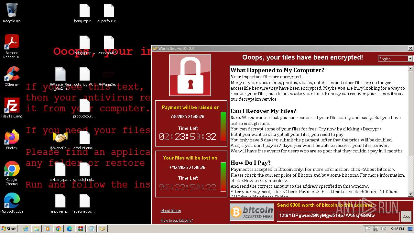Select the Google Chrome desktop shortcut
Screen dimensions: 414x233
12,173
